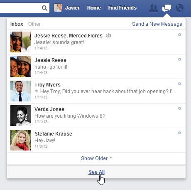
Task: Open the Home link
Action: point(94,8)
